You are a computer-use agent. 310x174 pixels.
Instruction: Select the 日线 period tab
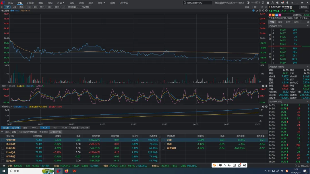14,7
